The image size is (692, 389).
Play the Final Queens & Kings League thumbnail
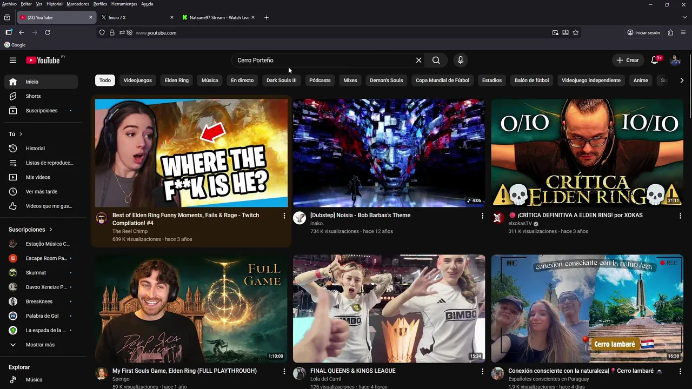(x=389, y=308)
